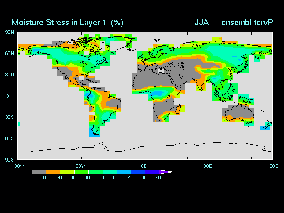Image resolution: width=284 pixels, height=213 pixels.
Task: Click the "ensembl tcrvP" label
Action: 247,22
